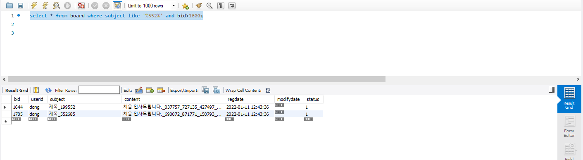Viewport: 583px width, 160px height.
Task: Execute the selected SQL statement
Action: point(34,6)
